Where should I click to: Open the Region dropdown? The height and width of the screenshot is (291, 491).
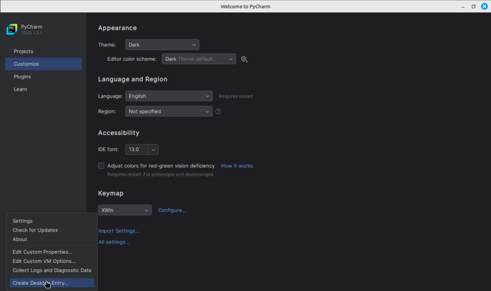[168, 111]
